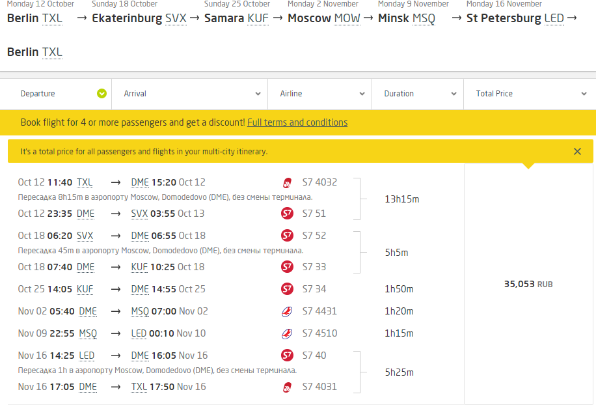Click the airline logo beside flight S7 4510
The height and width of the screenshot is (405, 596).
tap(287, 333)
